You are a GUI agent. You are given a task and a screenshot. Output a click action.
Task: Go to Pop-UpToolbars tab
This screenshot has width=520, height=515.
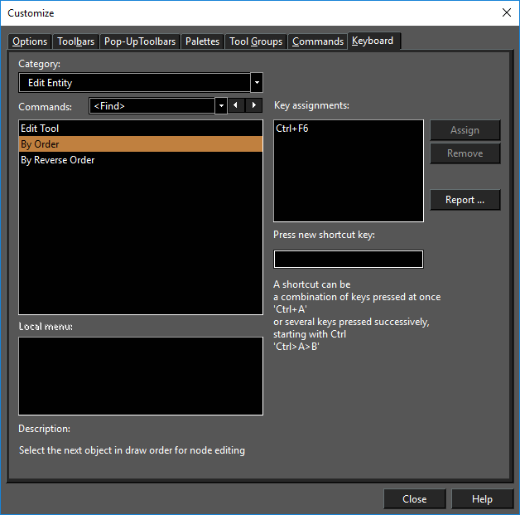[x=140, y=41]
